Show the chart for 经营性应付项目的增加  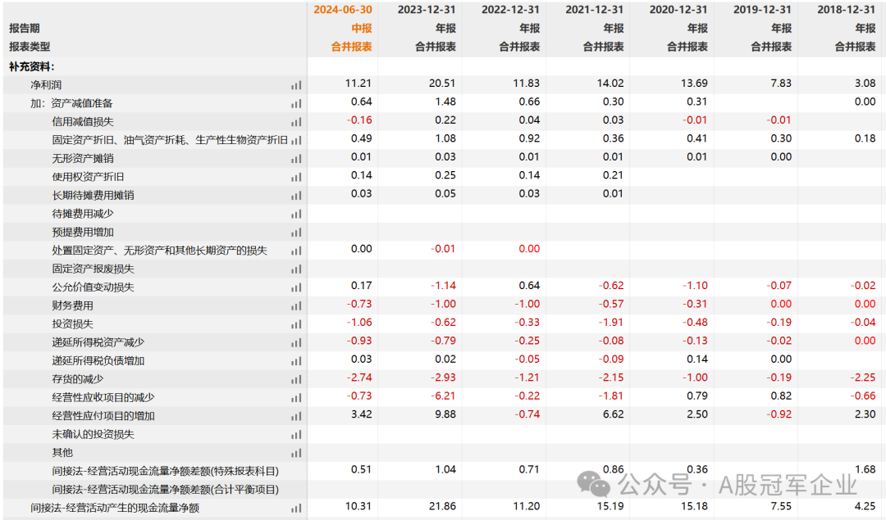tap(296, 416)
